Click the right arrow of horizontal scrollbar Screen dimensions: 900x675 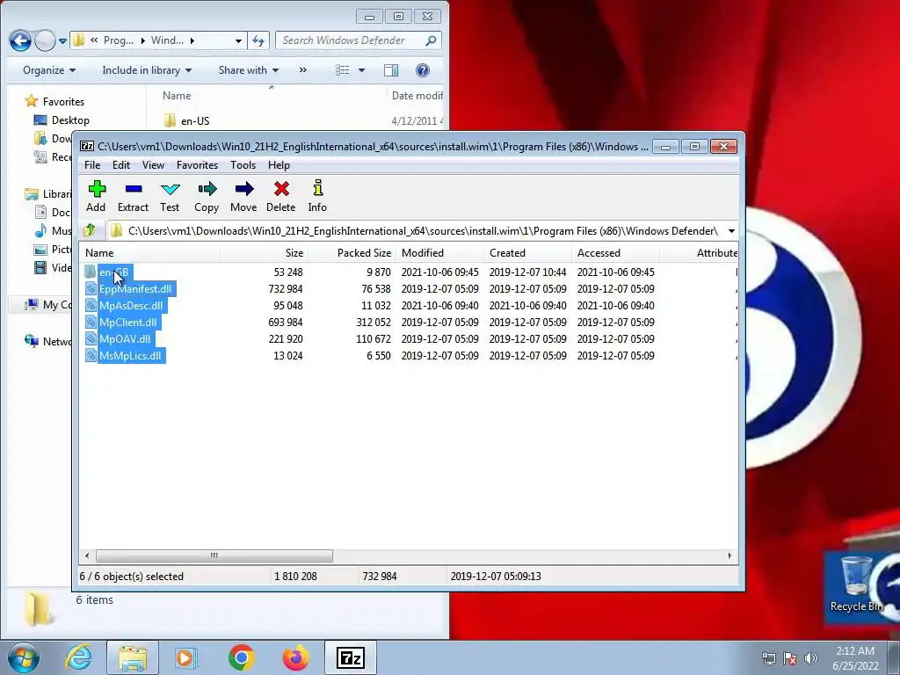pyautogui.click(x=729, y=555)
